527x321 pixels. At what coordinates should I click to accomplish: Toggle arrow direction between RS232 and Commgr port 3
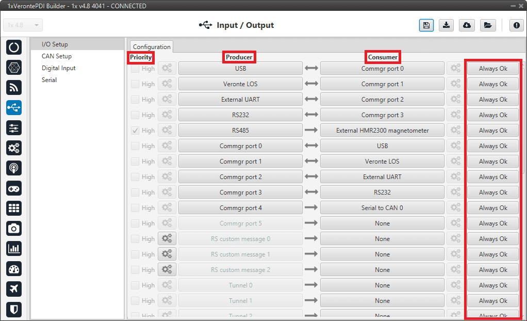(311, 115)
